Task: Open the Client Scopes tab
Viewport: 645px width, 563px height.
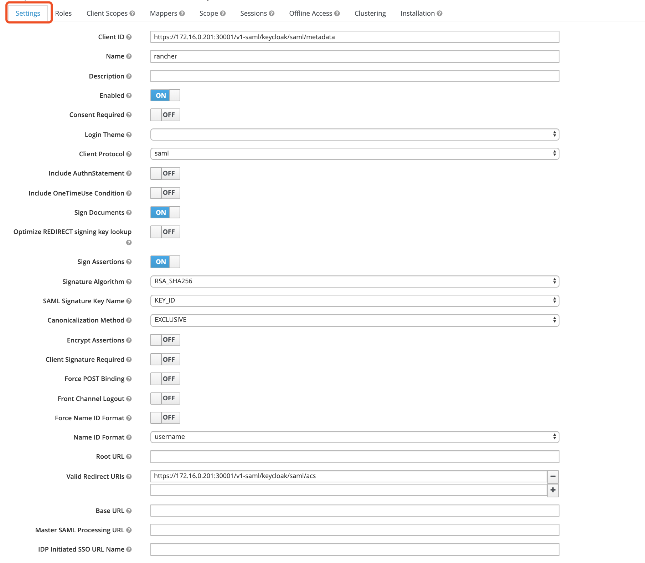Action: coord(107,14)
